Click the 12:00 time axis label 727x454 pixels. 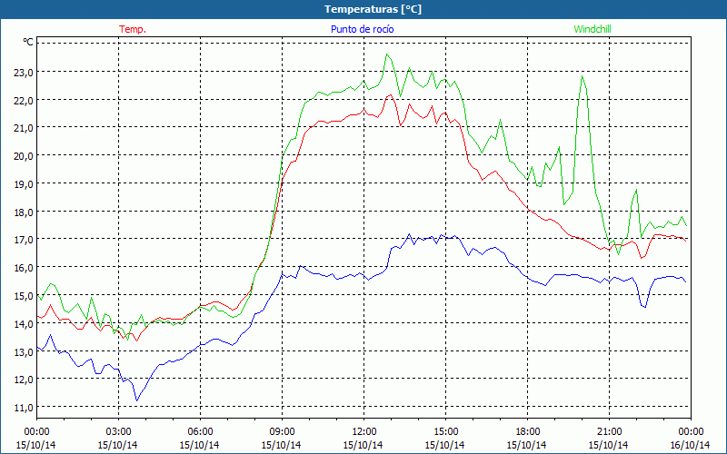tap(364, 432)
